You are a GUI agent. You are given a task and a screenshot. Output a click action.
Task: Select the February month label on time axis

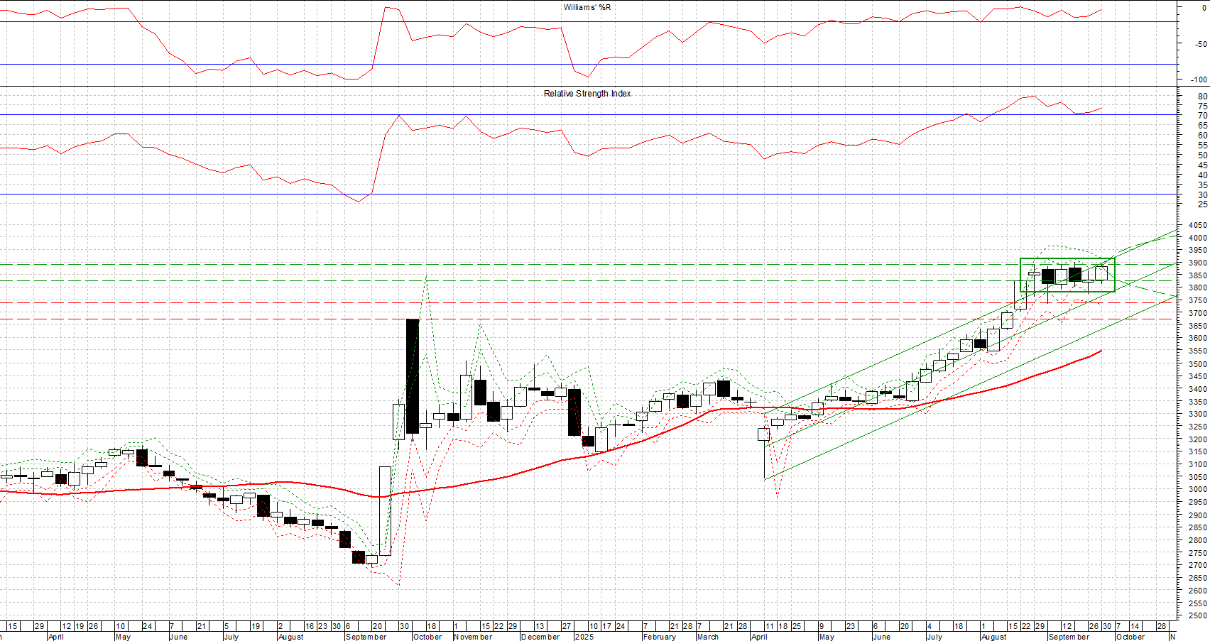(x=659, y=637)
